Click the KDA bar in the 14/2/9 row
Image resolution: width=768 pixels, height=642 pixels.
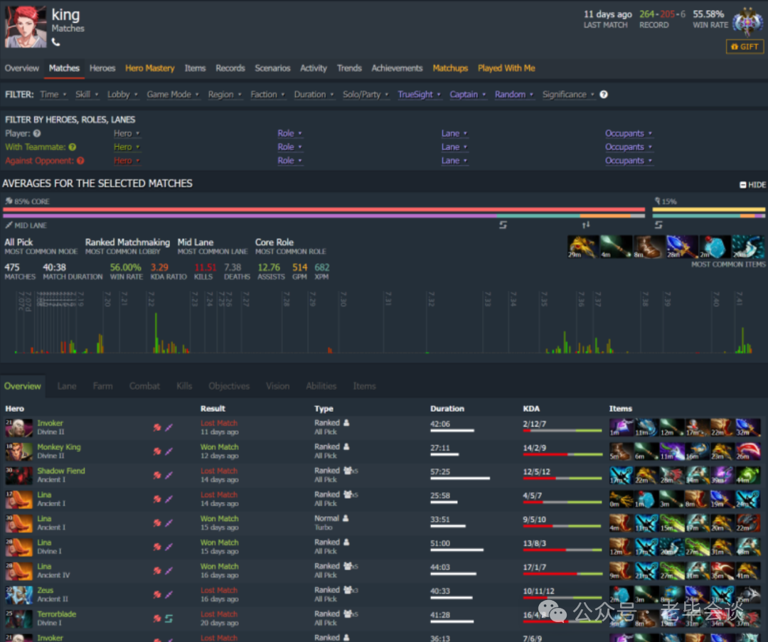point(562,454)
